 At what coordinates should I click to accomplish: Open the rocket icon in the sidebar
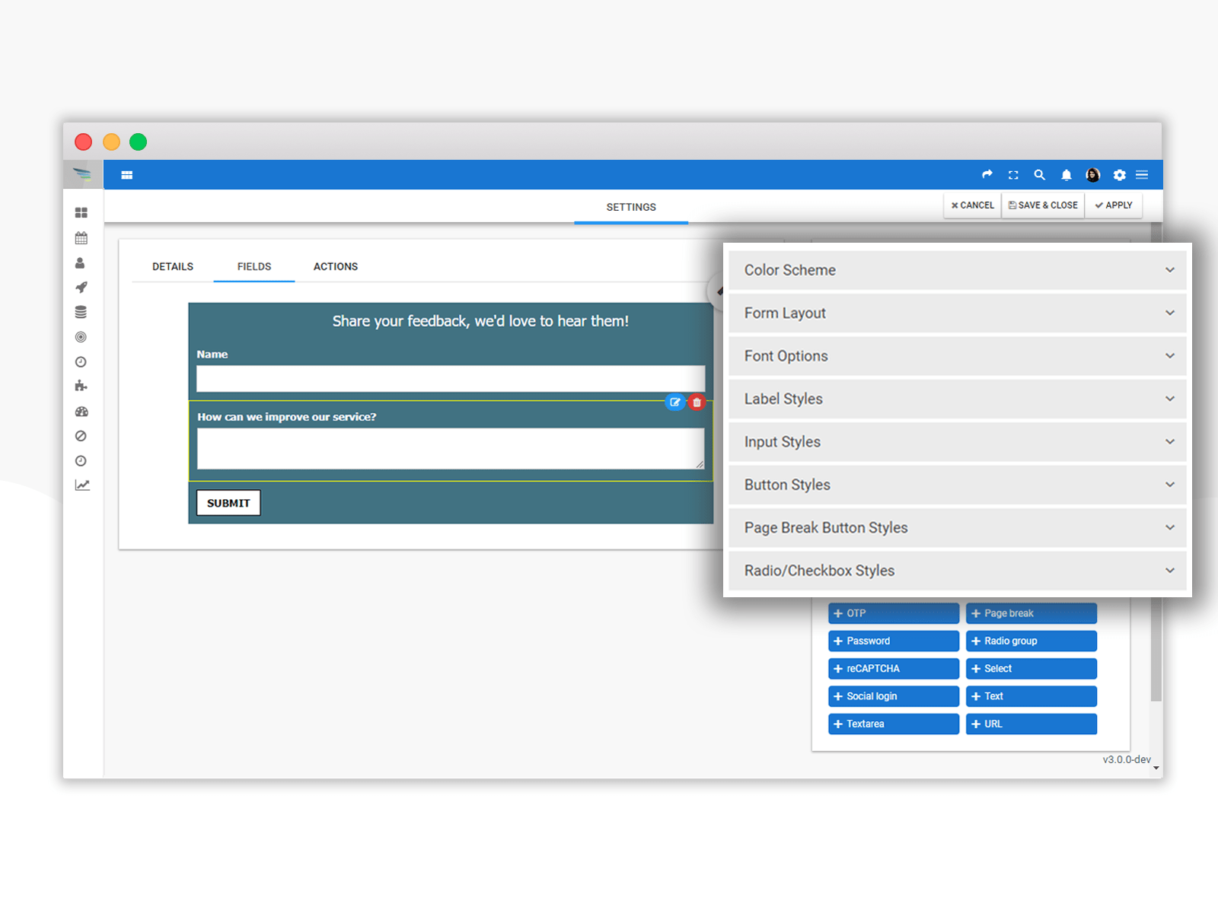coord(81,288)
